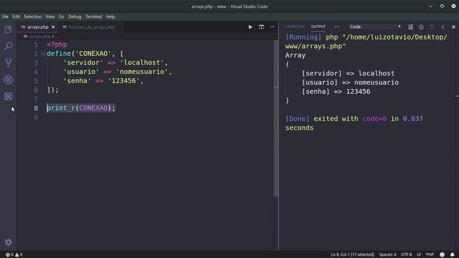Change end of line sequence LF
459x258 pixels.
[419, 254]
